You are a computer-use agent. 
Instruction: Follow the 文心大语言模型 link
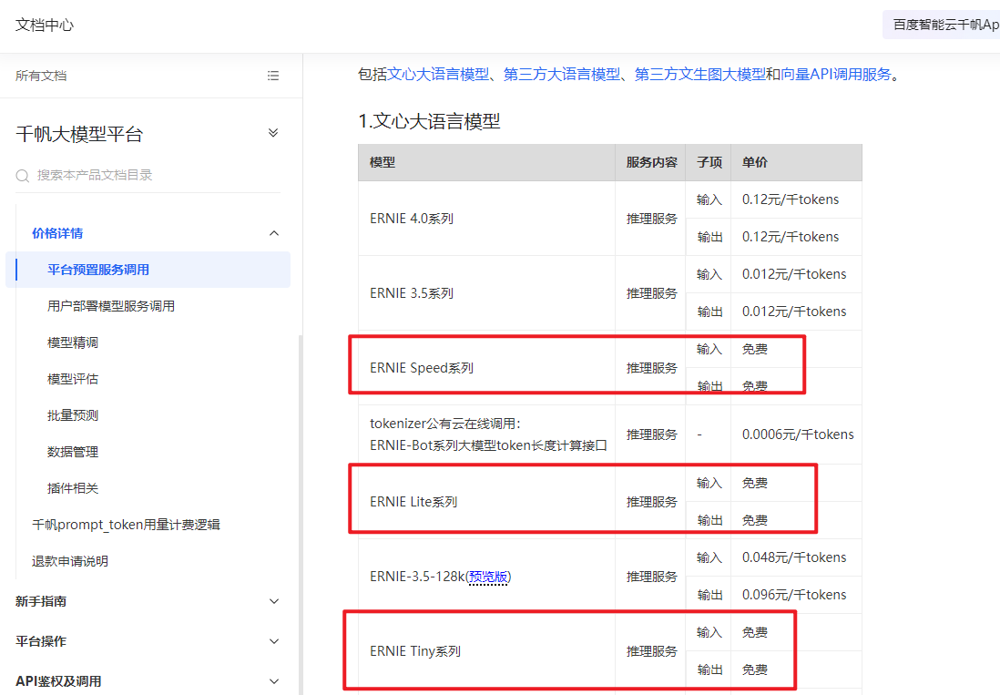439,75
